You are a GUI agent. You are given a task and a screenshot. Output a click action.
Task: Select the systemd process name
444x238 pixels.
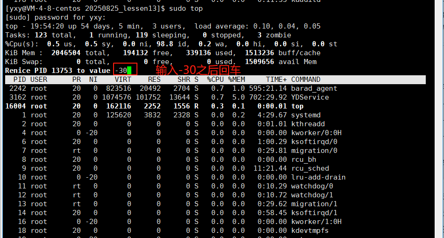(x=306, y=115)
